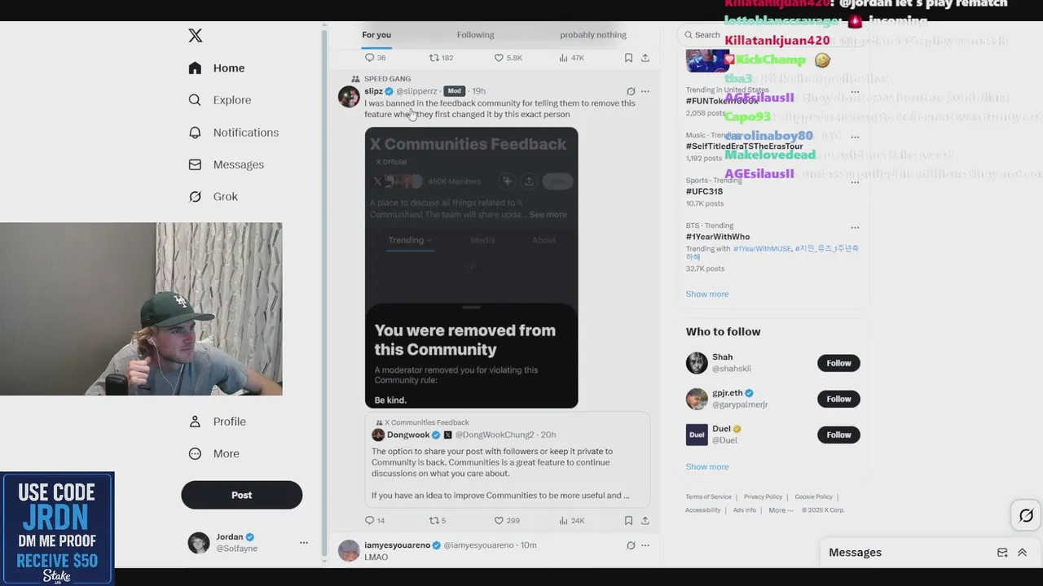Open Ads info link
The height and width of the screenshot is (586, 1043).
coord(744,510)
